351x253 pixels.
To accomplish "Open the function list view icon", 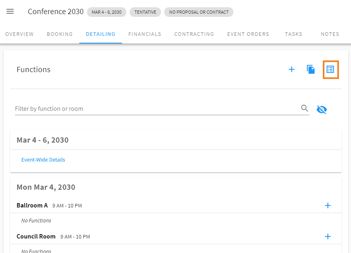I will click(x=330, y=69).
